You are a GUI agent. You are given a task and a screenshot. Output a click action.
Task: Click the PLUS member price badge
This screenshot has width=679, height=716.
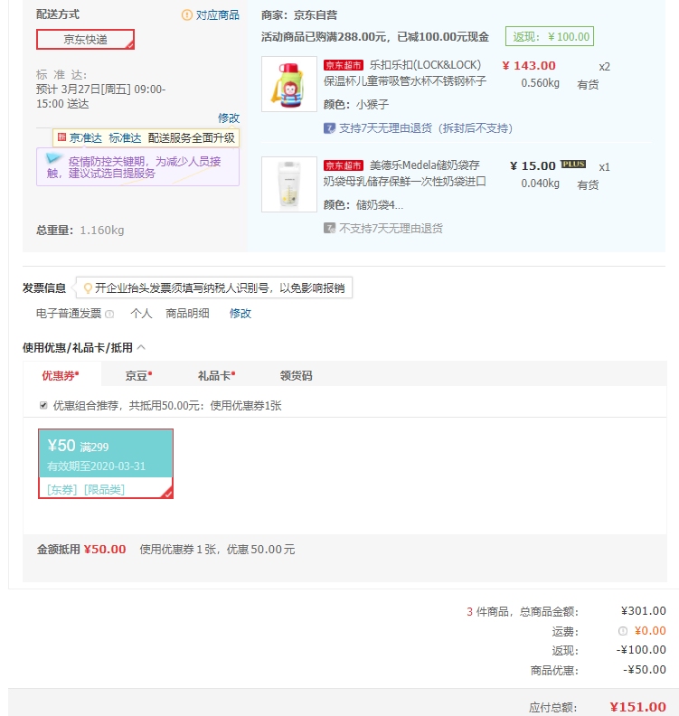tap(573, 165)
